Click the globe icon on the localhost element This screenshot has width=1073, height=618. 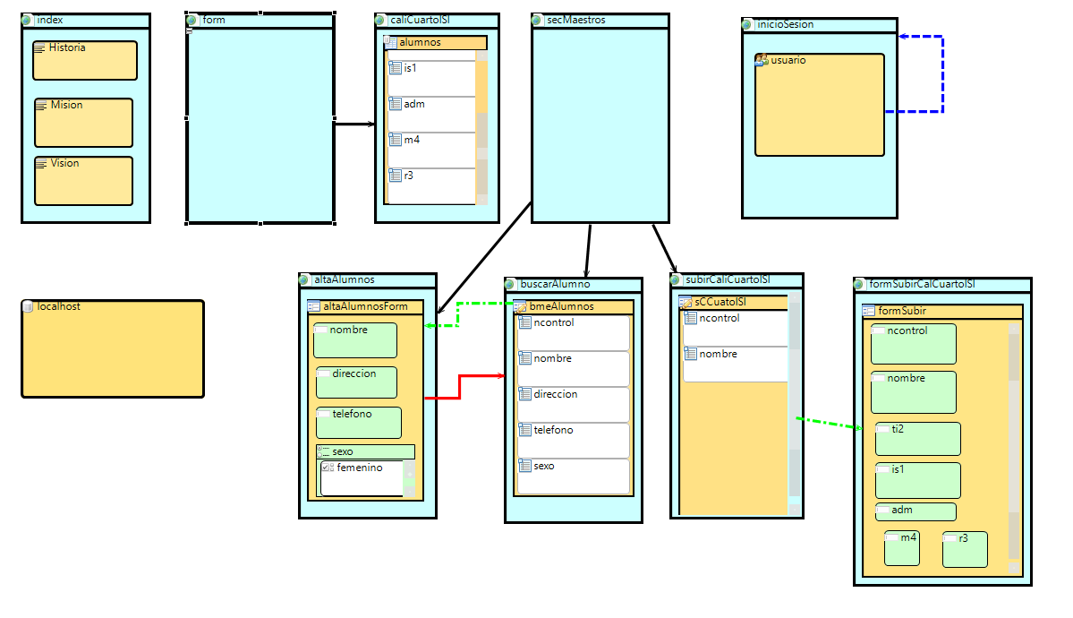(x=30, y=305)
